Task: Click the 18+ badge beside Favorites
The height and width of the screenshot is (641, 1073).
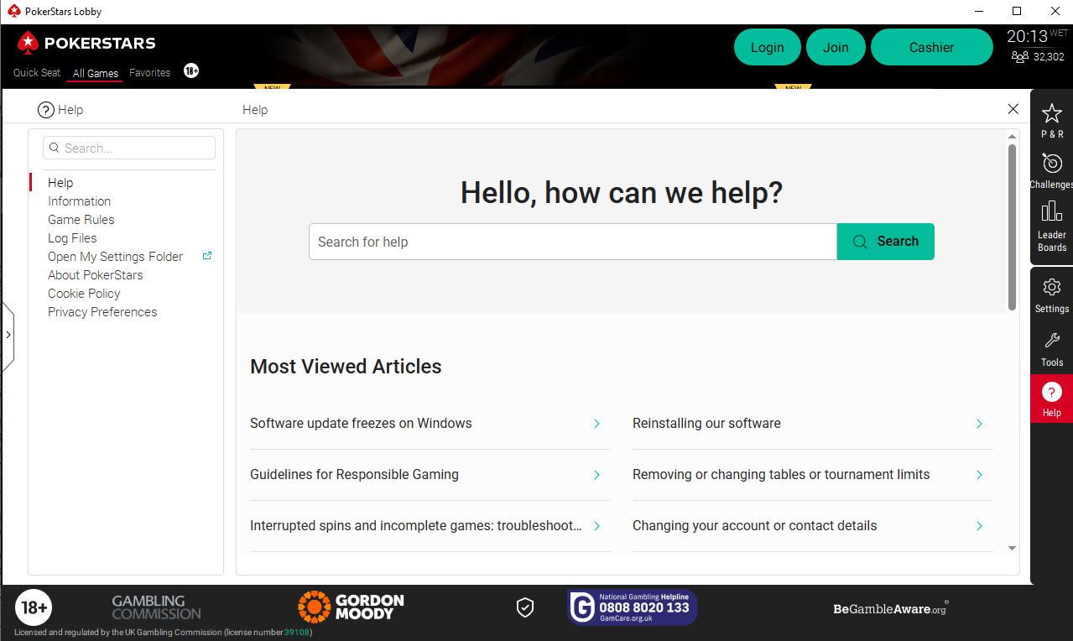Action: click(191, 71)
